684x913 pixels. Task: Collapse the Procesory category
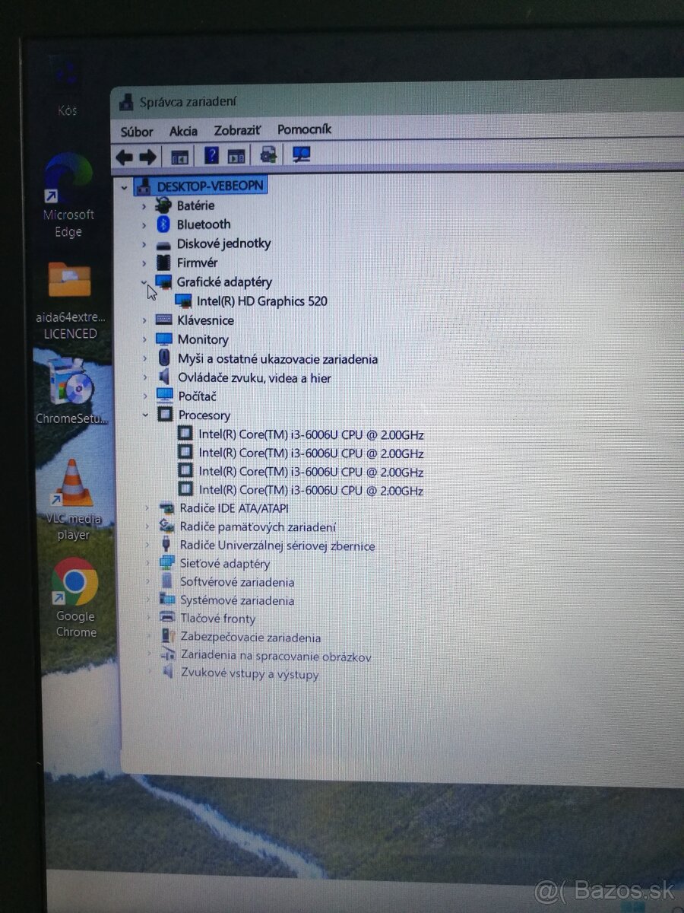click(144, 415)
